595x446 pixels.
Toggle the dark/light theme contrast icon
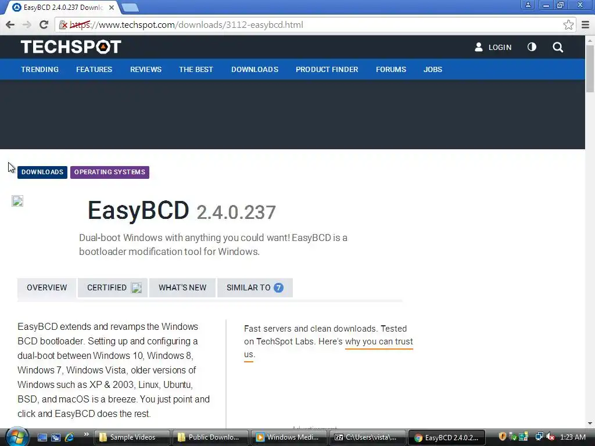coord(532,47)
